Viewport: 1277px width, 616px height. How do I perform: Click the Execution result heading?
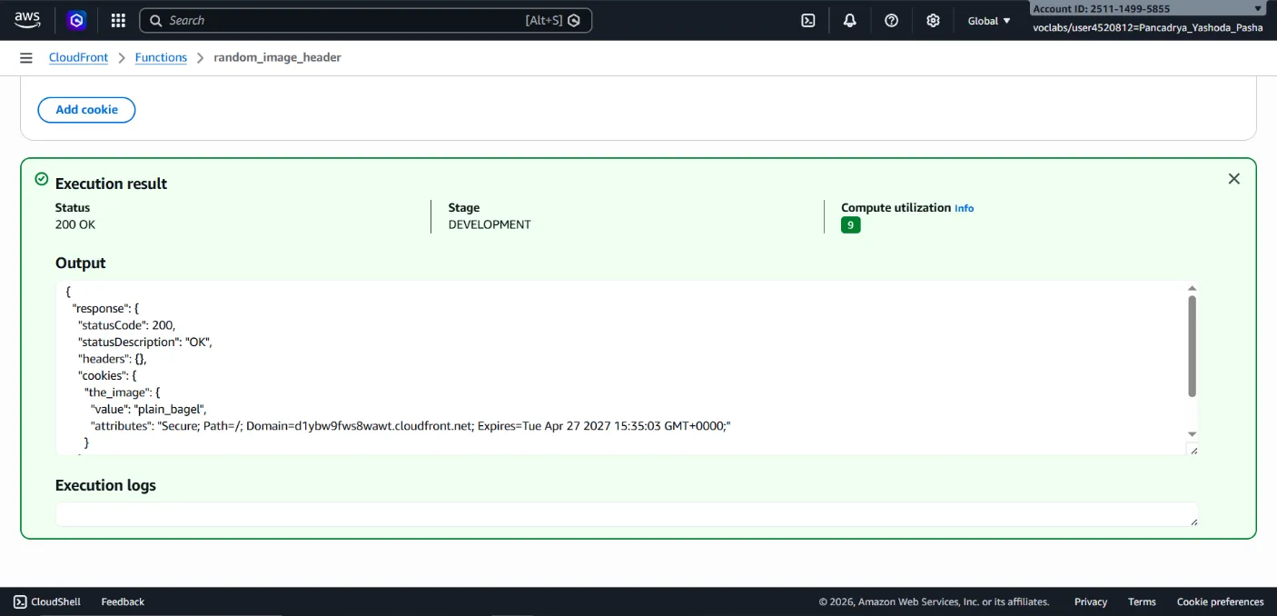pos(112,184)
